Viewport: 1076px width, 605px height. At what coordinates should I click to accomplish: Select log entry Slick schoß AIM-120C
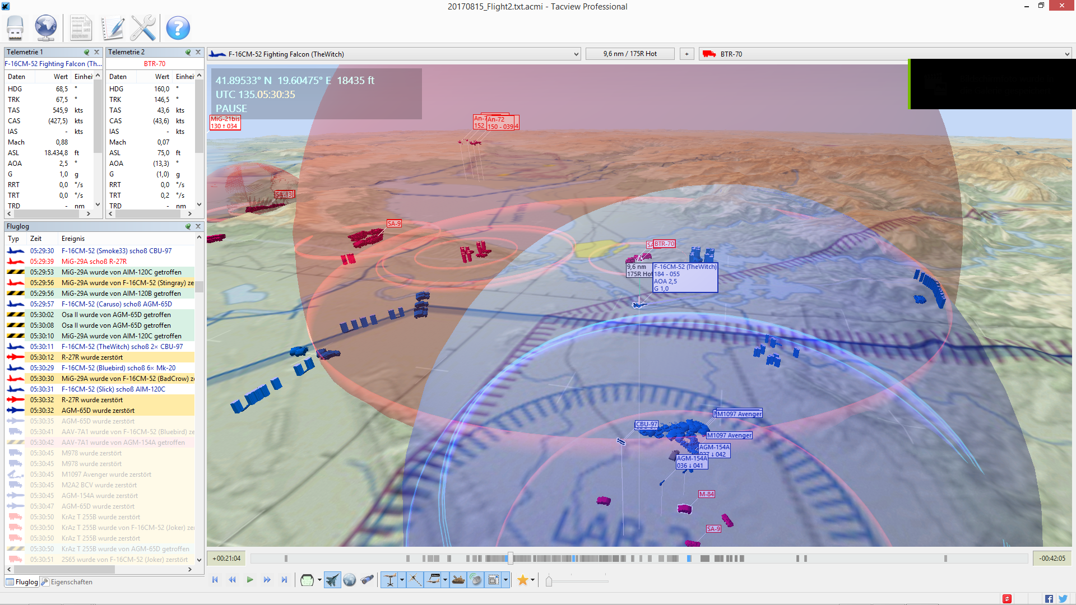coord(100,389)
